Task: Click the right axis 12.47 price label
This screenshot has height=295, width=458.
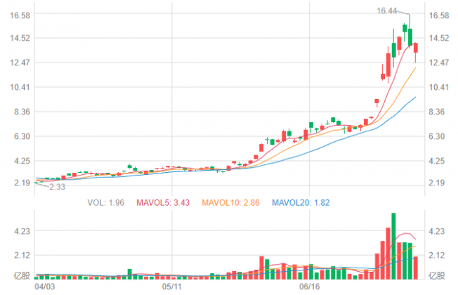Action: (439, 63)
